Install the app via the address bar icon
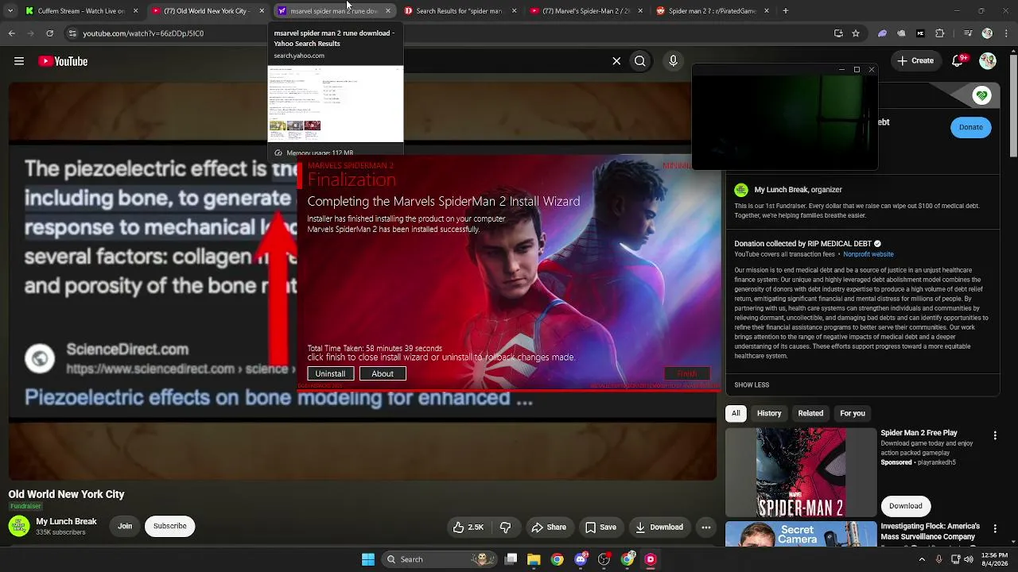 [x=838, y=33]
